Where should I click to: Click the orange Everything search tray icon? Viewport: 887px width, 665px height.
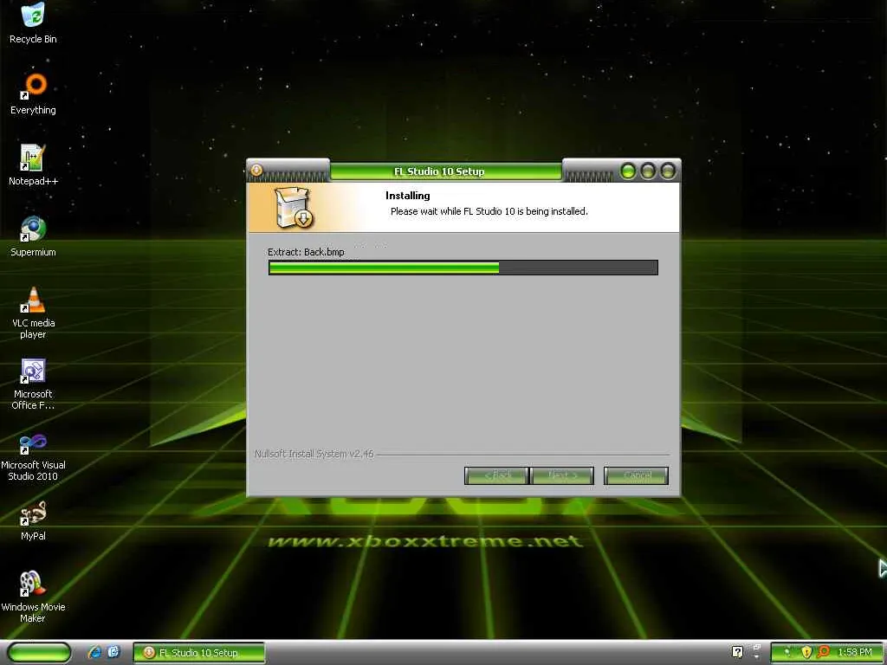point(823,652)
